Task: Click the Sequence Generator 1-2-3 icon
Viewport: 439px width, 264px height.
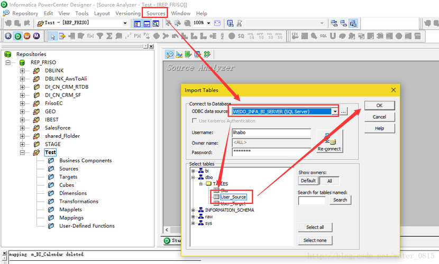Action: pos(128,36)
